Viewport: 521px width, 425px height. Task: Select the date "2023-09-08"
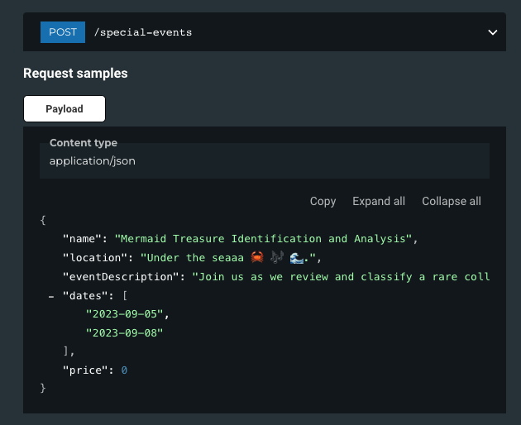pyautogui.click(x=124, y=333)
